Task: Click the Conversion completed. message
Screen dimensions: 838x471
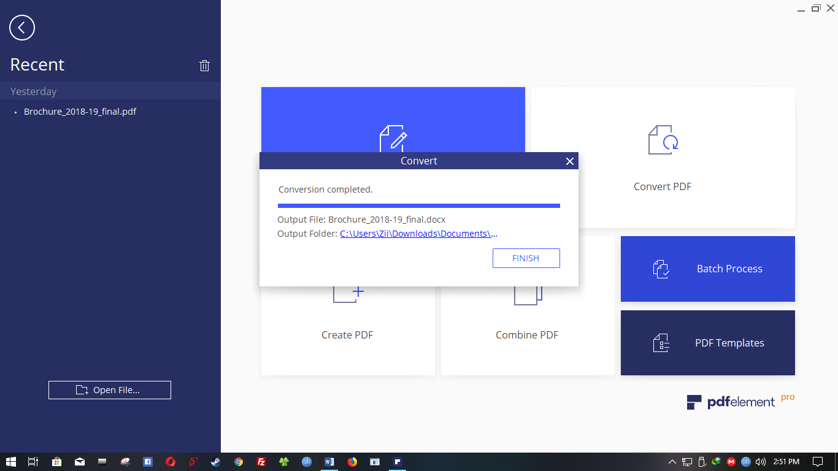Action: pos(326,190)
